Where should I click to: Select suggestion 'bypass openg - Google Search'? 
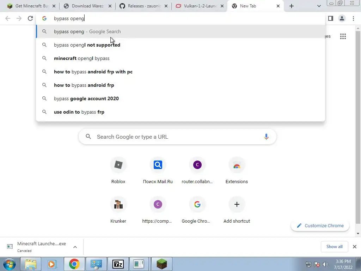coord(181,31)
